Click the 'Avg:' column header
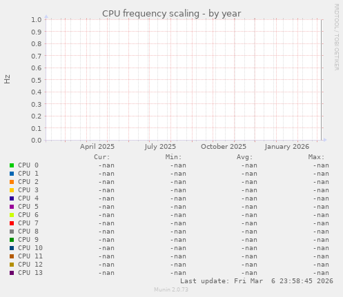The height and width of the screenshot is (297, 343). click(245, 157)
